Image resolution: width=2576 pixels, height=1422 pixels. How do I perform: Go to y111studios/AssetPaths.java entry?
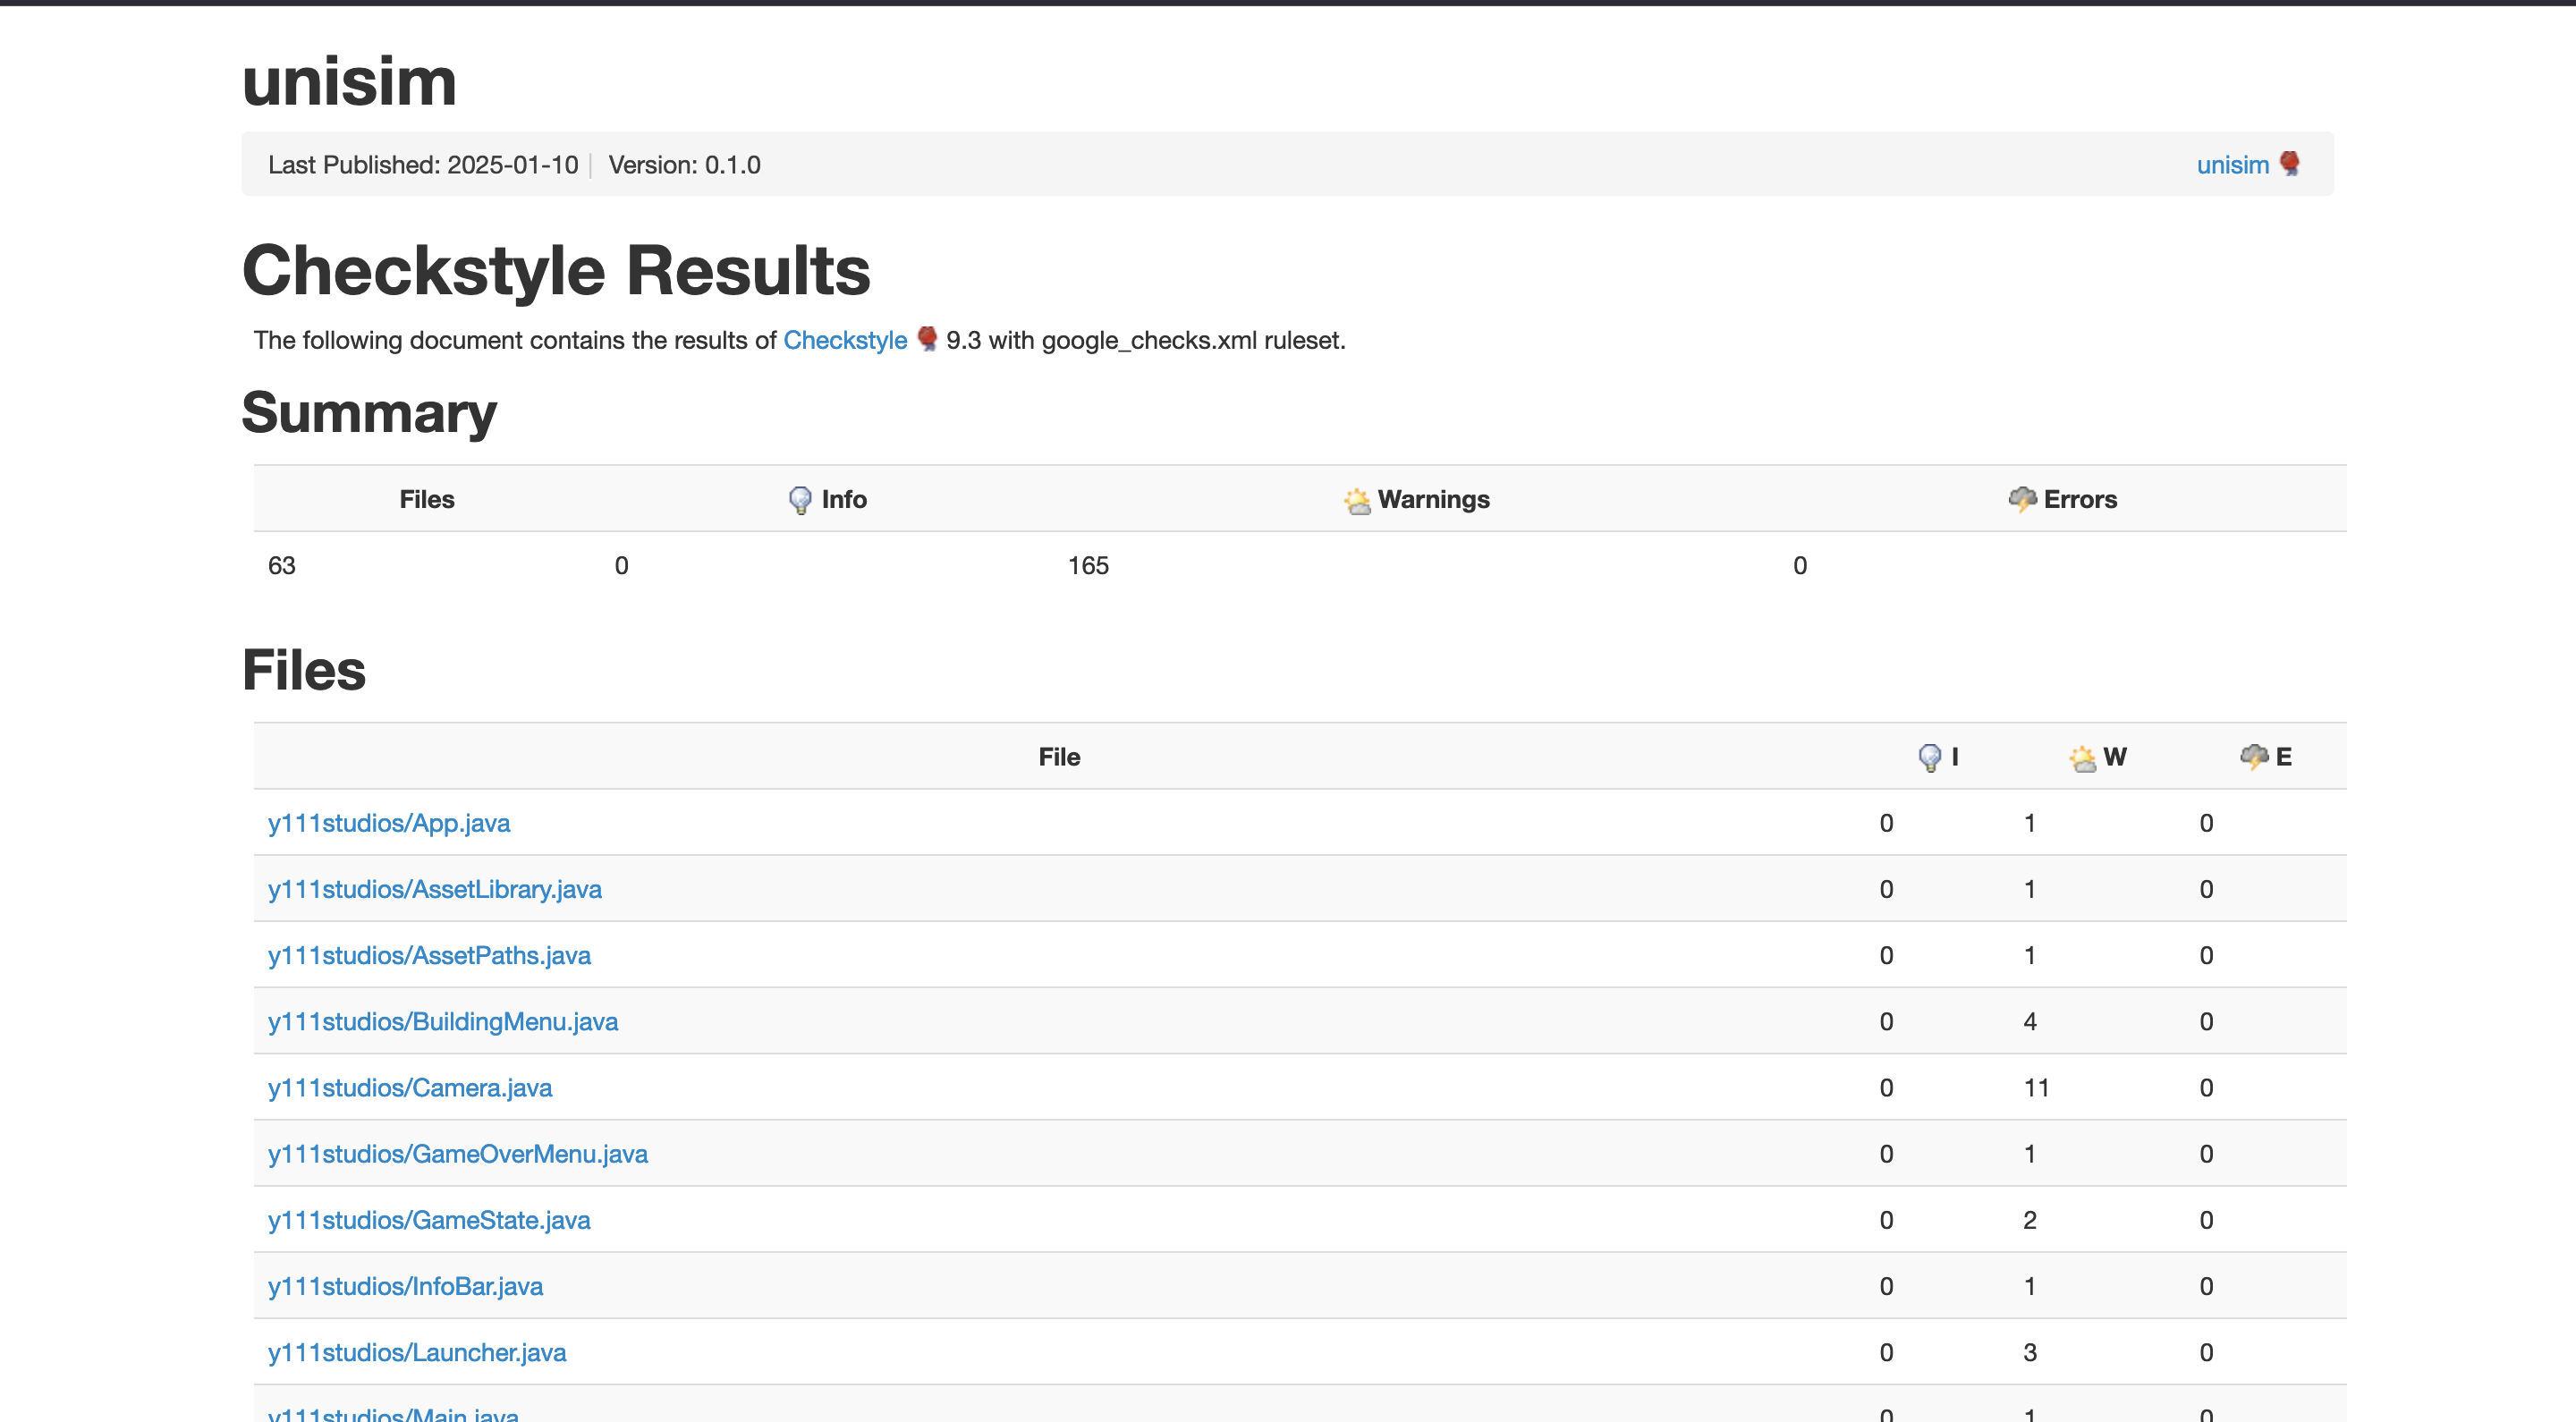click(x=429, y=955)
